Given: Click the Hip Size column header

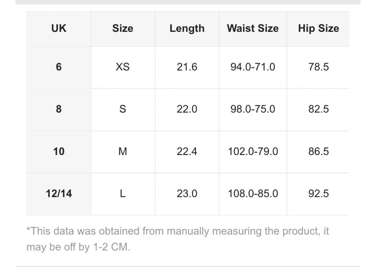Looking at the screenshot, I should pyautogui.click(x=318, y=28).
